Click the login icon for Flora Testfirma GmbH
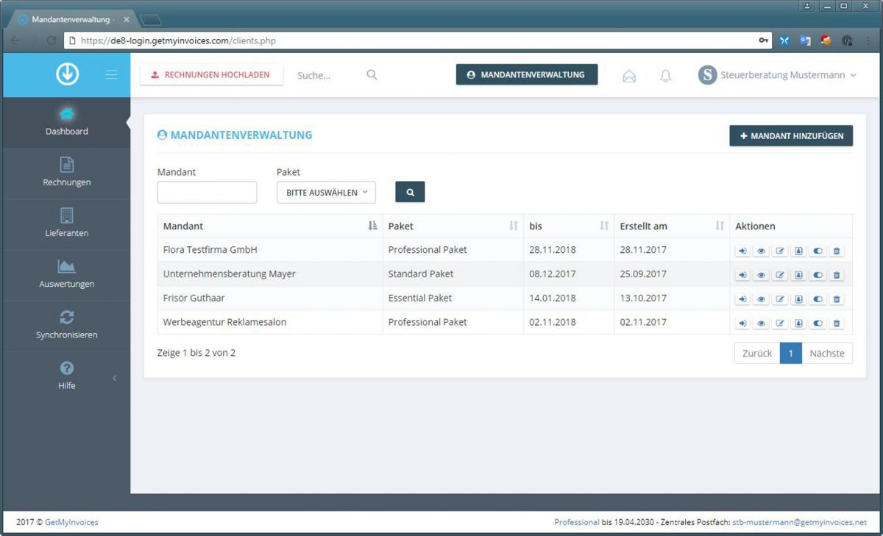Image resolution: width=883 pixels, height=536 pixels. click(742, 251)
